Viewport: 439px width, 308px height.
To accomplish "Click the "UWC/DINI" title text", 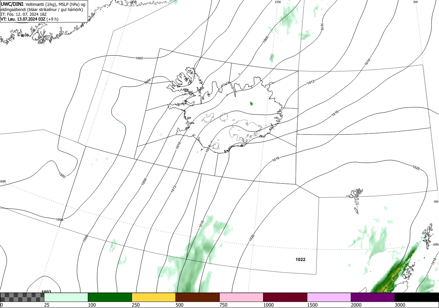I will tap(12, 4).
